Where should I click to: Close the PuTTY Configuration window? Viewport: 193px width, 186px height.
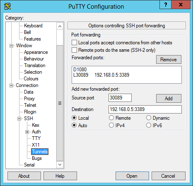(x=181, y=5)
